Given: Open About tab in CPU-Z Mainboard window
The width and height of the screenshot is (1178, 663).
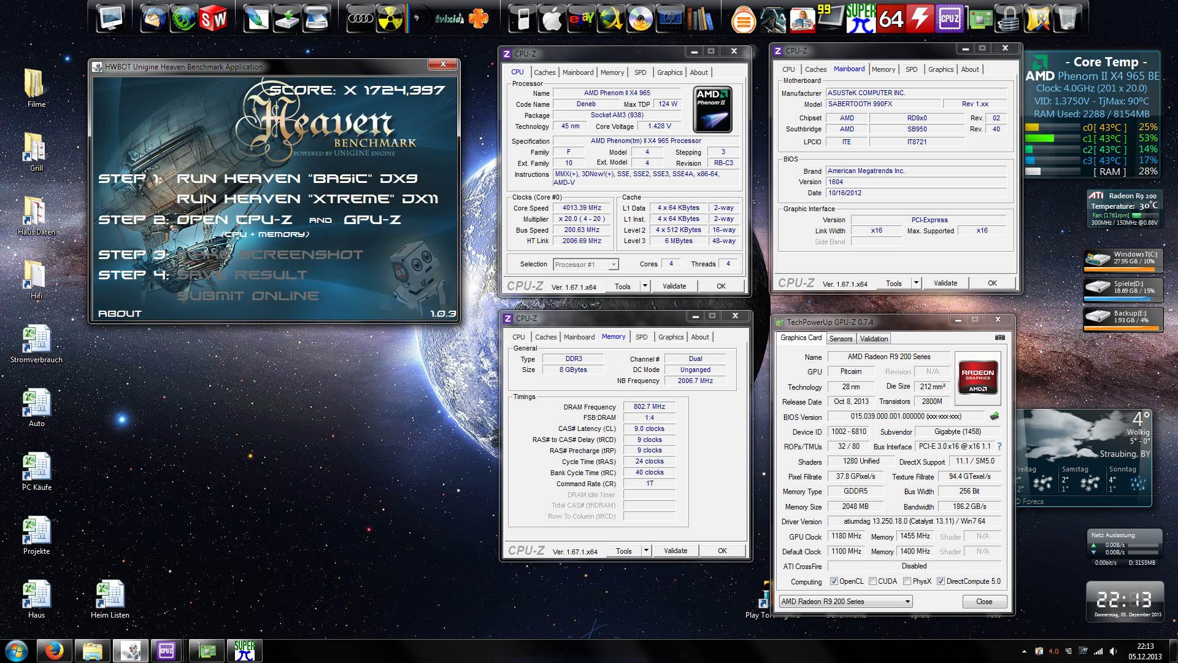Looking at the screenshot, I should pos(969,69).
